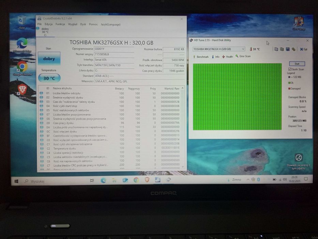Click the green block scan map
The image size is (318, 239).
(x=237, y=97)
